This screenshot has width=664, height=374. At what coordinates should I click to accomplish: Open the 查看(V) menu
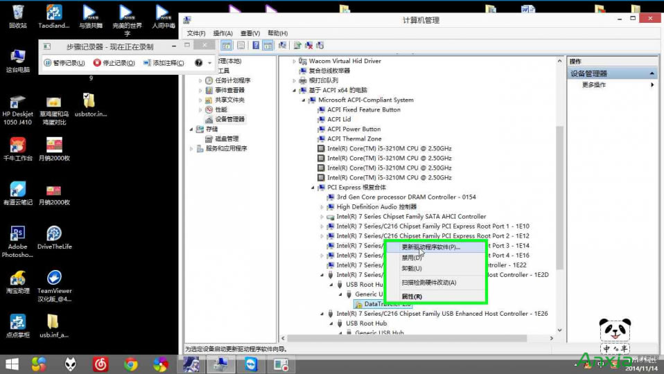(250, 33)
